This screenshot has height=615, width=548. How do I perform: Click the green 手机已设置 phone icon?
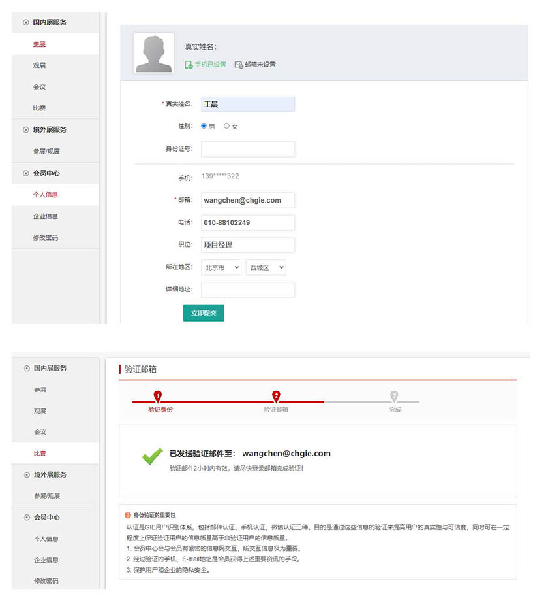189,65
